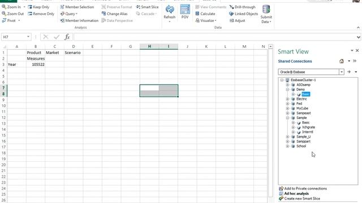Show Member Information
Image resolution: width=362 pixels, height=203 pixels.
pyautogui.click(x=79, y=20)
